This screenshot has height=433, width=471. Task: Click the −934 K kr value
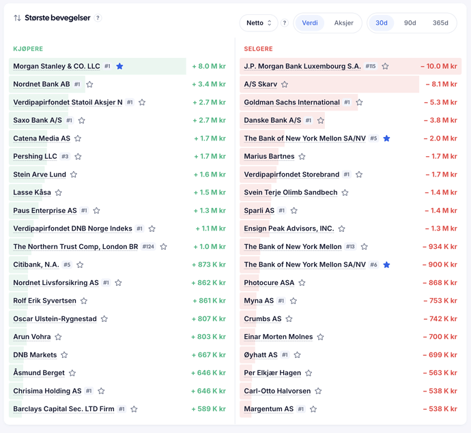440,247
